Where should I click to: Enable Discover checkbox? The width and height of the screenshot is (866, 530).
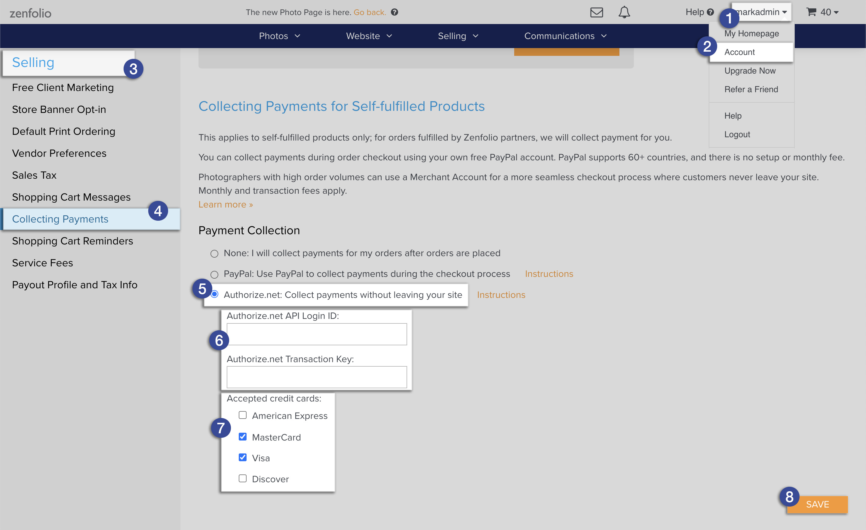click(242, 478)
